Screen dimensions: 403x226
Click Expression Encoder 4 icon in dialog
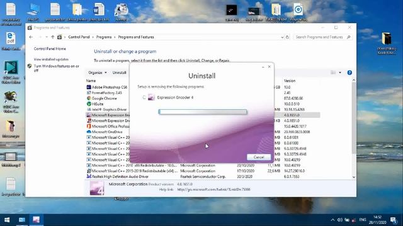point(151,97)
